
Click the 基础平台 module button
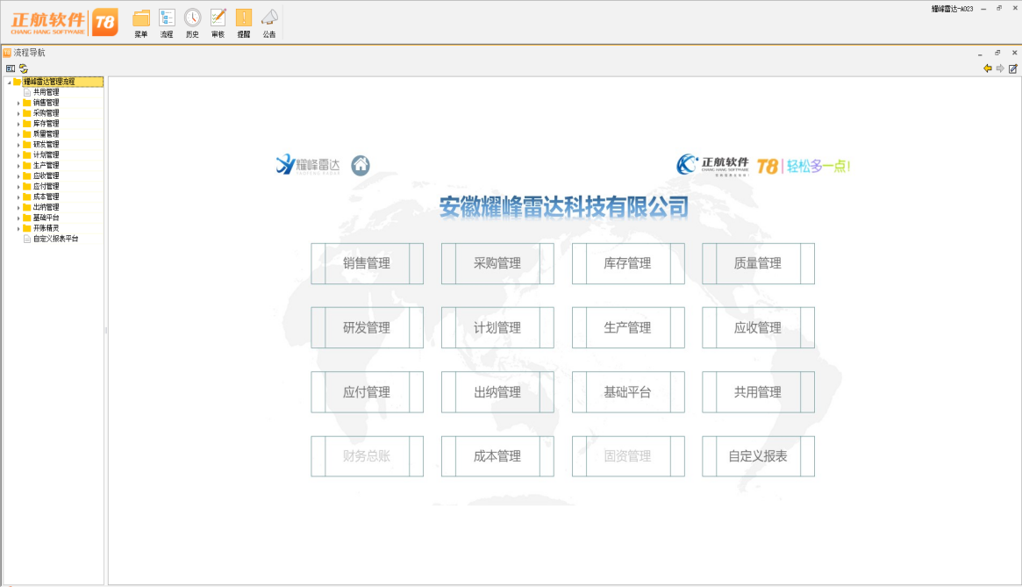click(x=627, y=392)
